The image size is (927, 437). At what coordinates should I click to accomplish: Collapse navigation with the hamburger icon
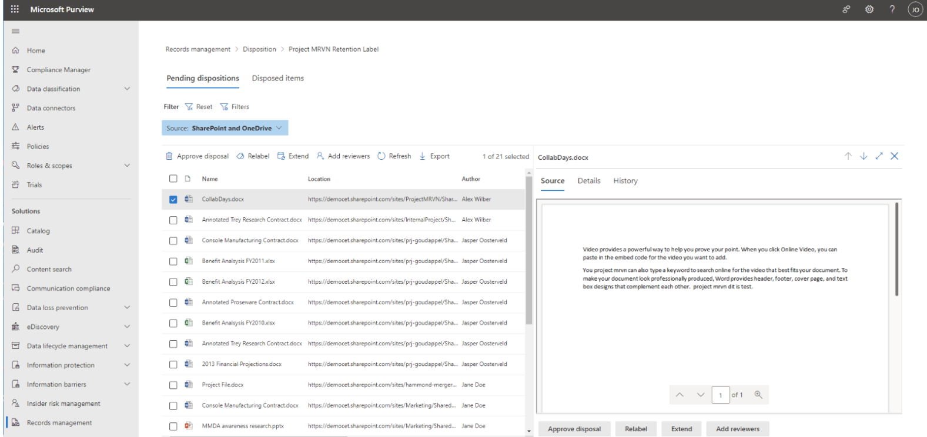16,31
